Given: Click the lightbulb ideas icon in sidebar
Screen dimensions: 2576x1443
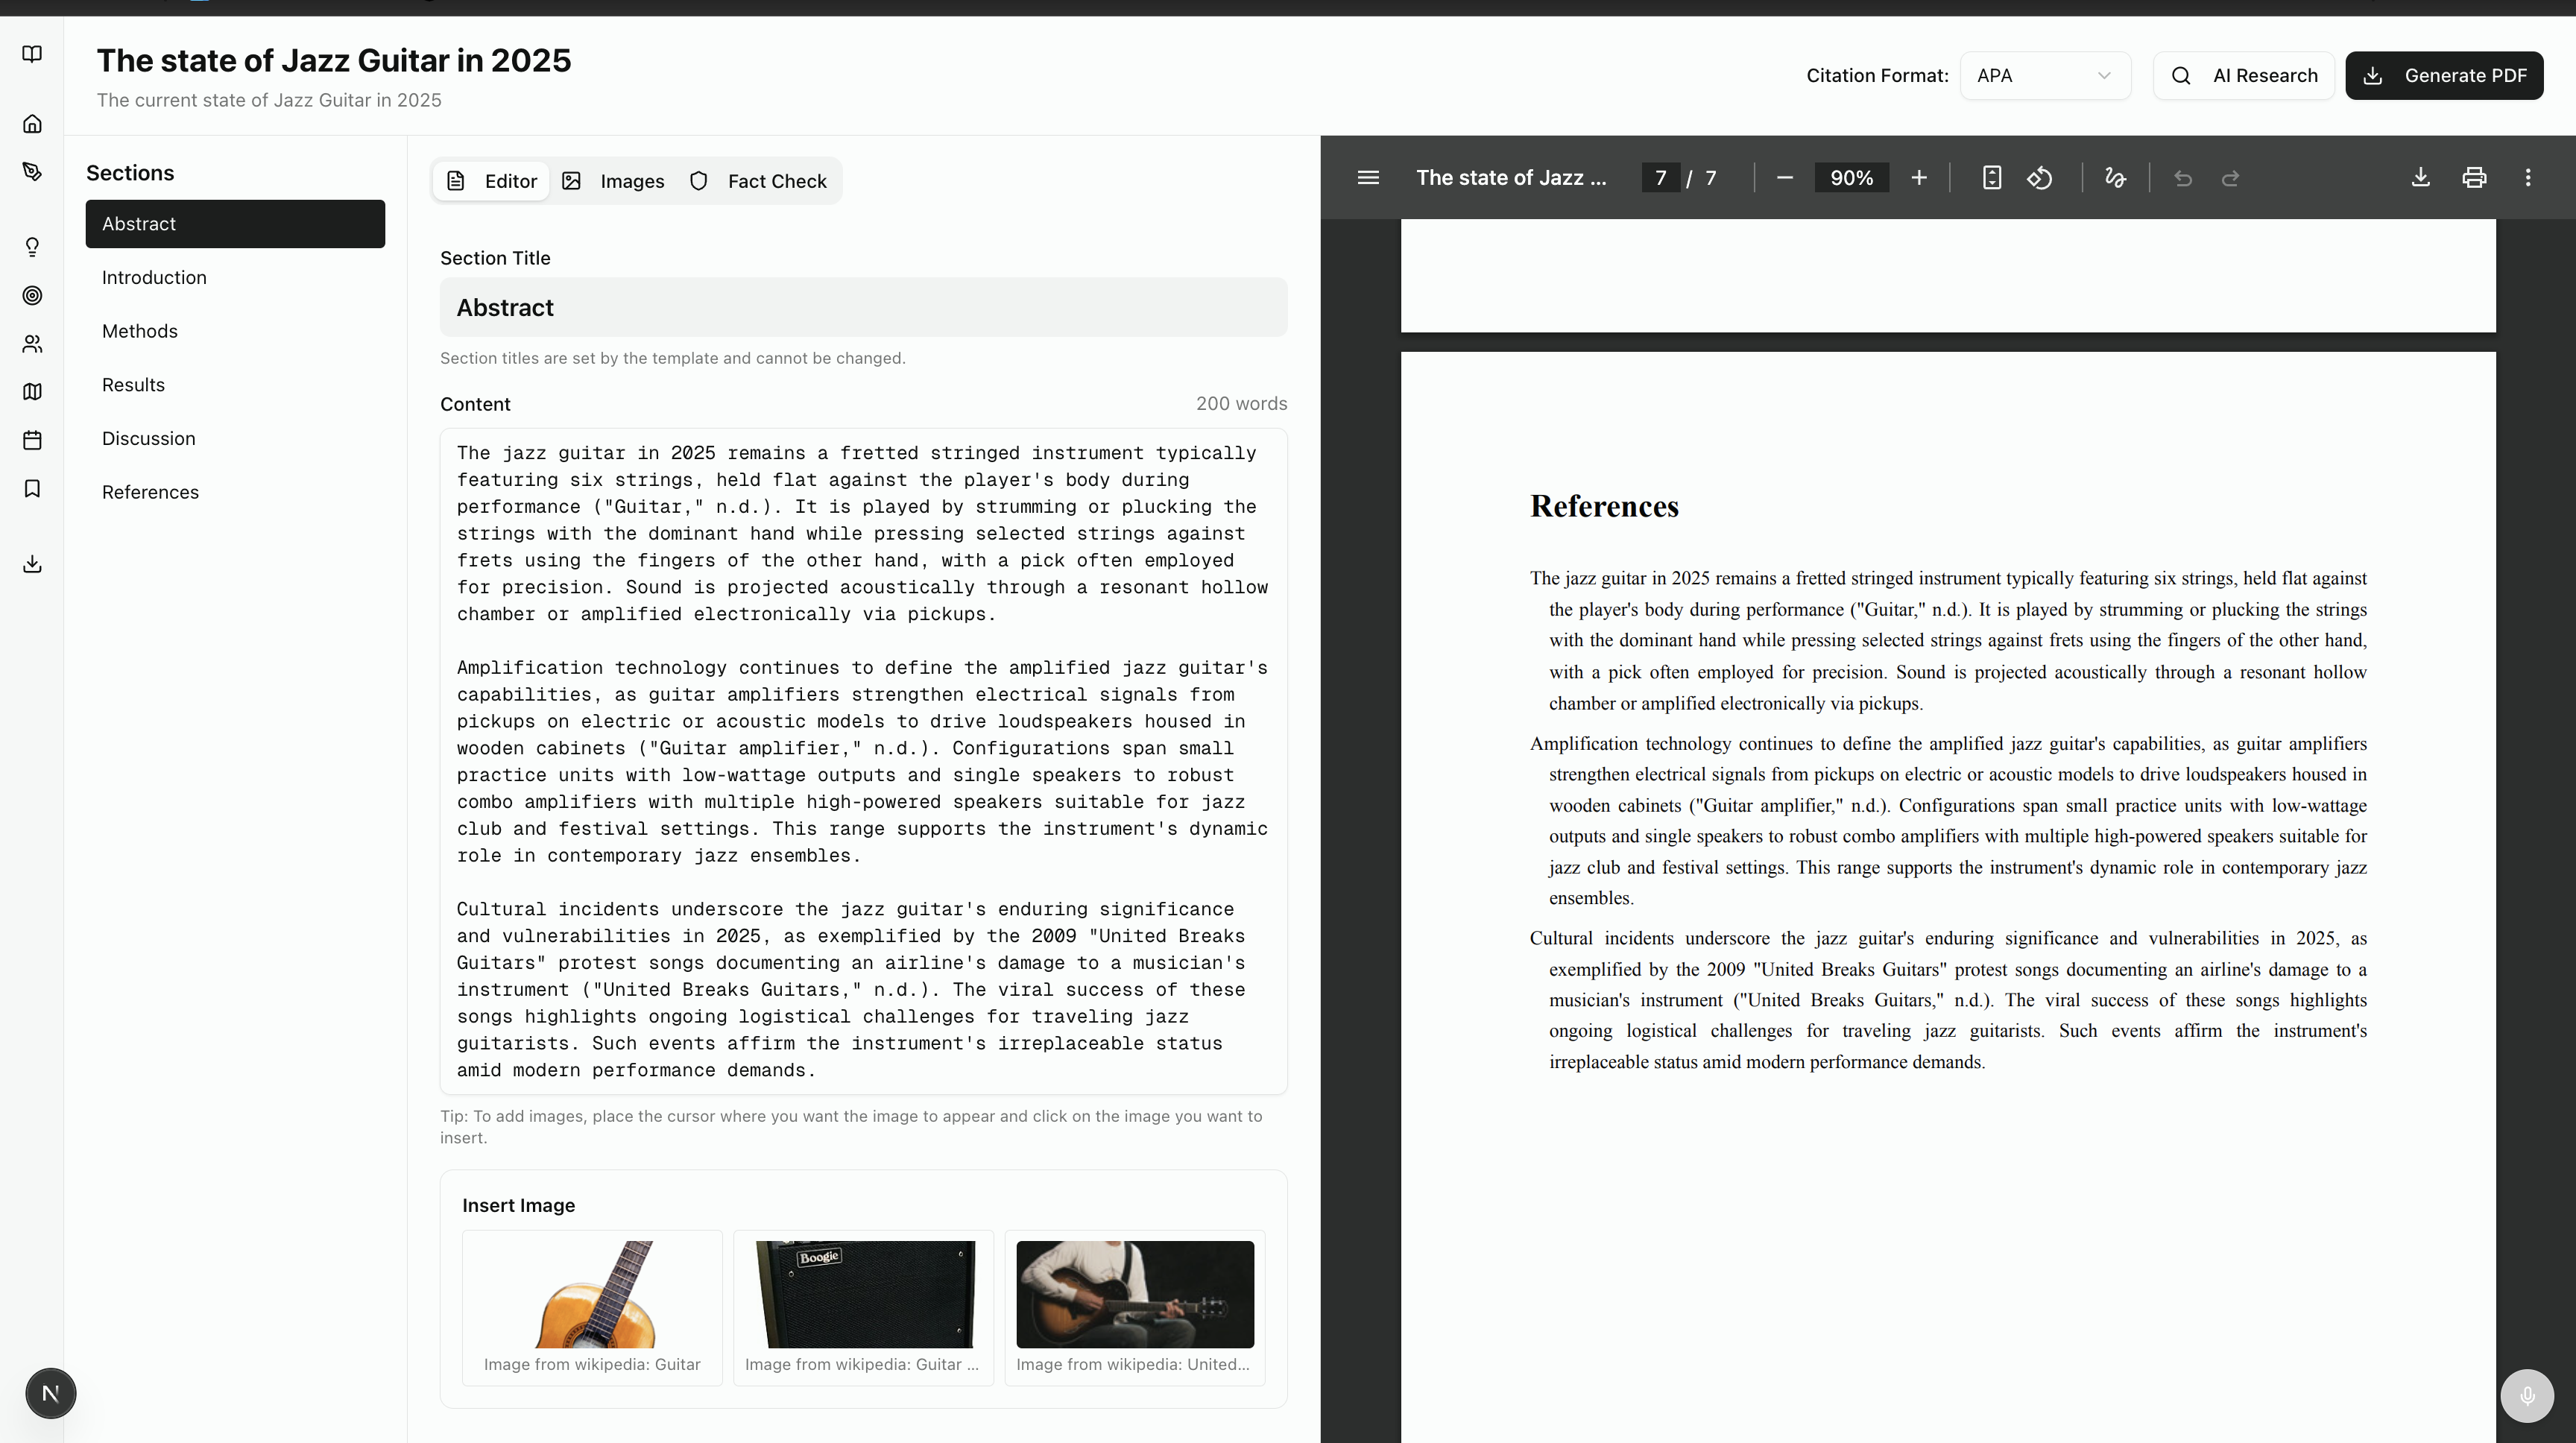Looking at the screenshot, I should (32, 247).
